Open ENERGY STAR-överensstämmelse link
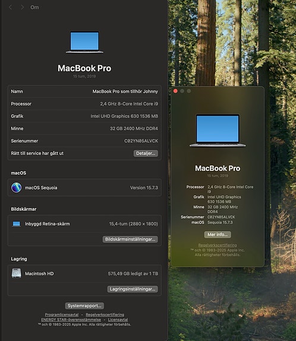 click(x=71, y=320)
